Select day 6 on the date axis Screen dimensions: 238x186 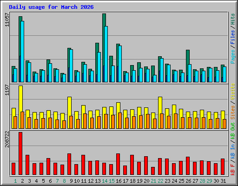tap(50, 181)
